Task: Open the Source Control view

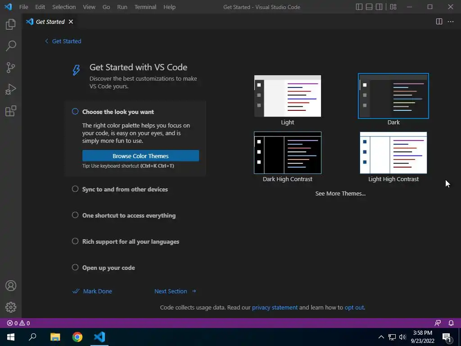Action: tap(11, 68)
